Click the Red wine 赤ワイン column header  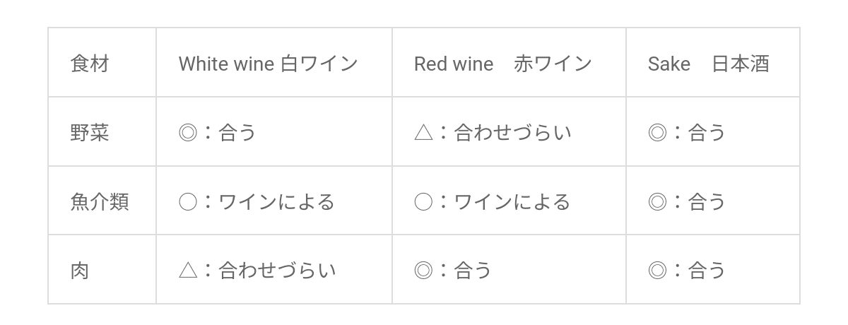pyautogui.click(x=502, y=64)
